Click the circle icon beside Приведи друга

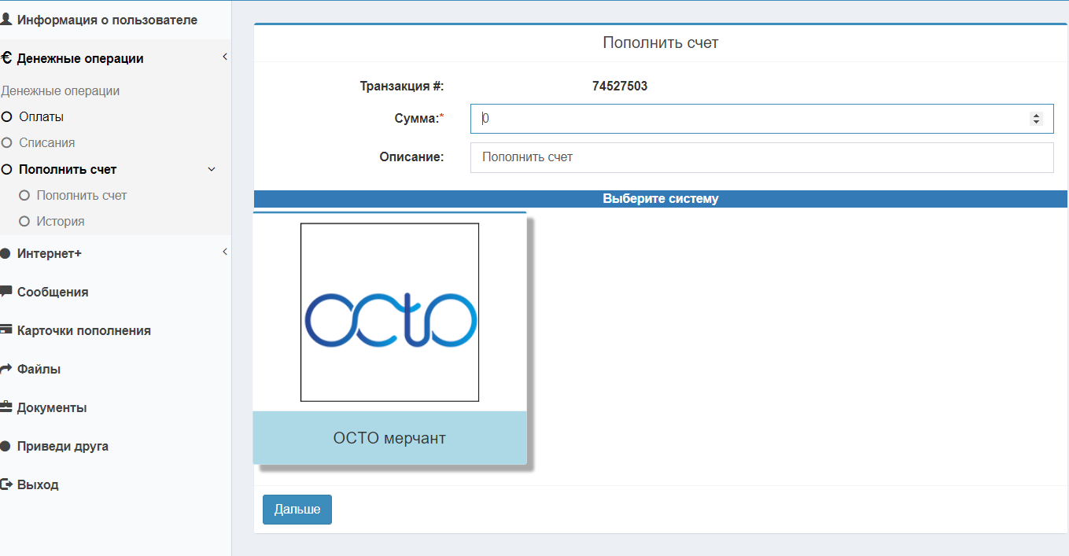coord(6,446)
